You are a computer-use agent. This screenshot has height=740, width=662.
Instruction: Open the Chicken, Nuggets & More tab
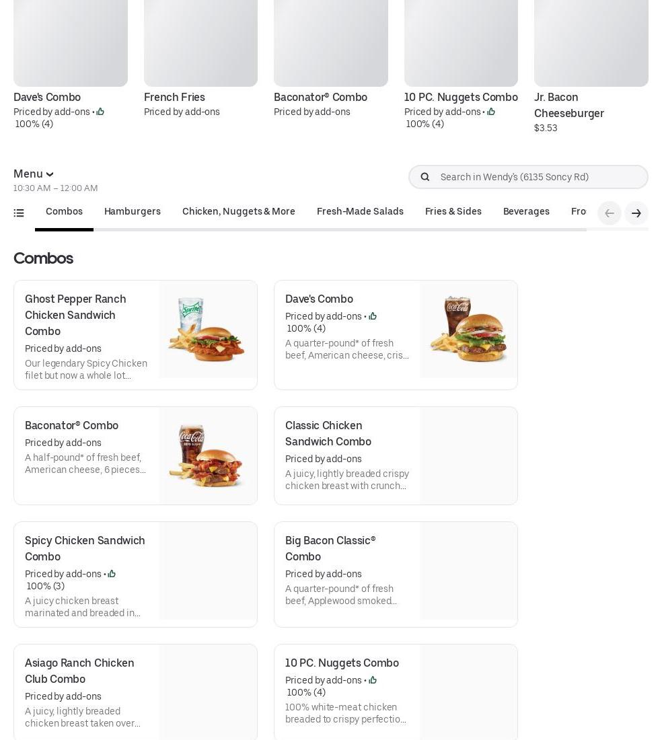point(239,211)
